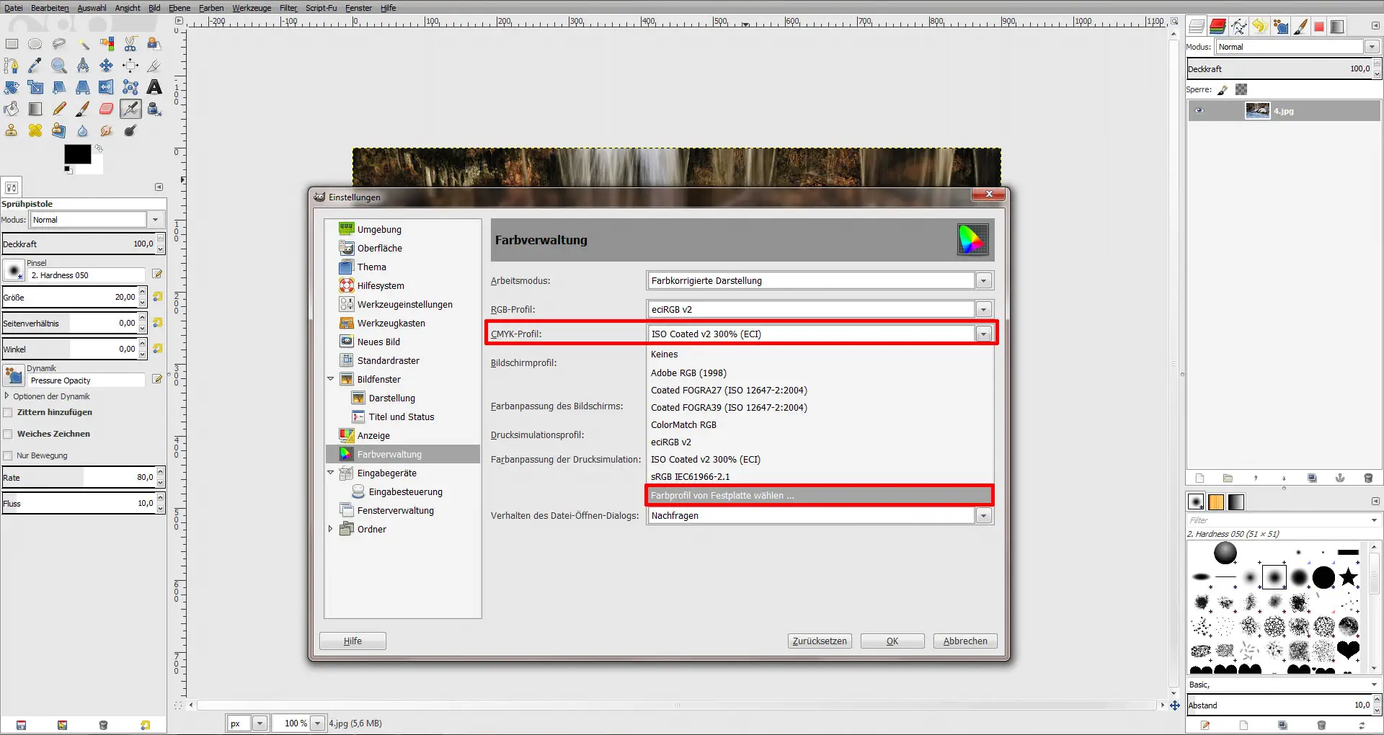Select the Clone stamp tool
The image size is (1384, 735).
click(x=12, y=130)
